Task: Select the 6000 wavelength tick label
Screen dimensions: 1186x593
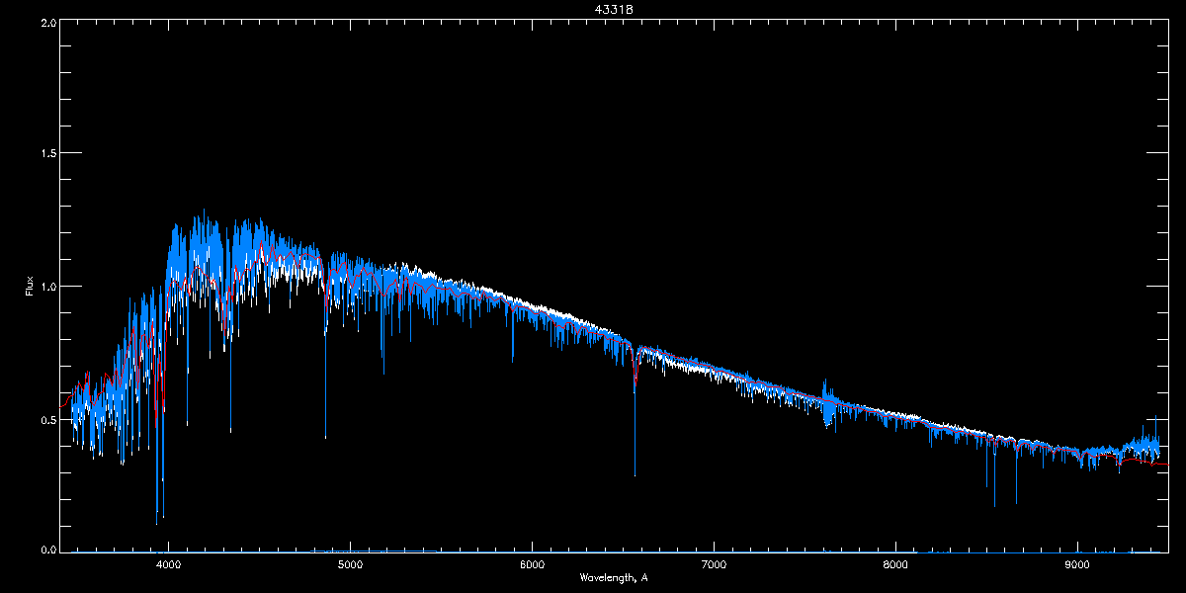Action: click(532, 564)
